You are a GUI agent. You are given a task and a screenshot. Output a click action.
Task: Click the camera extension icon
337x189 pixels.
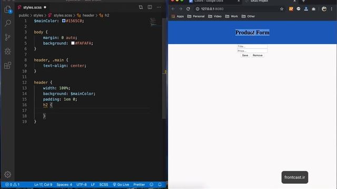[314, 9]
